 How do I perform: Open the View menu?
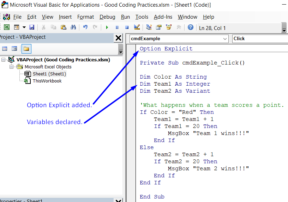point(47,17)
